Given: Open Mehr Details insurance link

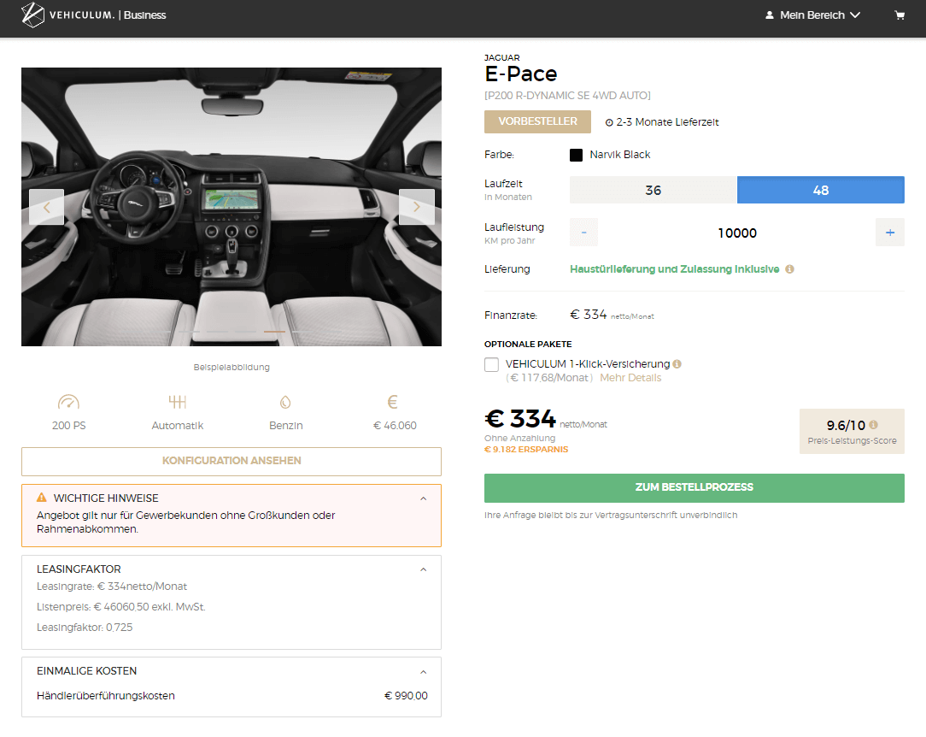Looking at the screenshot, I should tap(630, 378).
